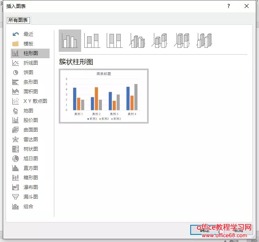Select 折线图 line chart category
259x242 pixels.
coord(30,63)
